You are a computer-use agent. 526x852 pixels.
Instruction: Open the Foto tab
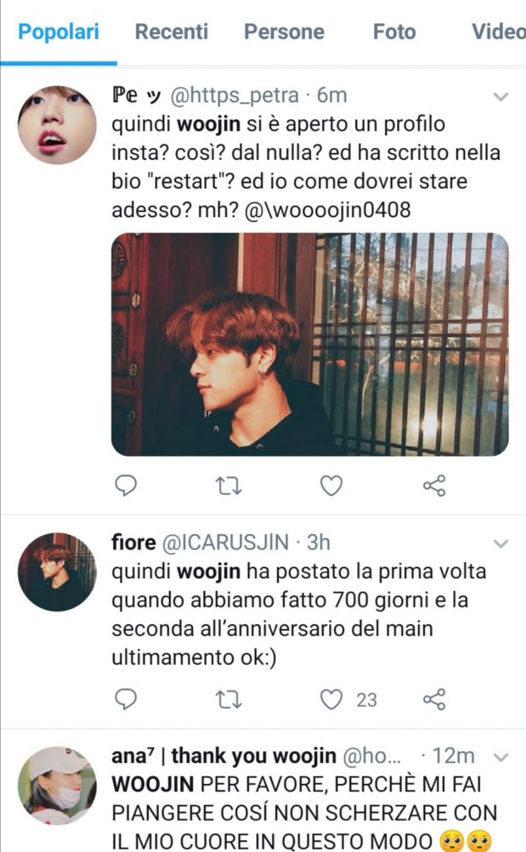pyautogui.click(x=394, y=32)
